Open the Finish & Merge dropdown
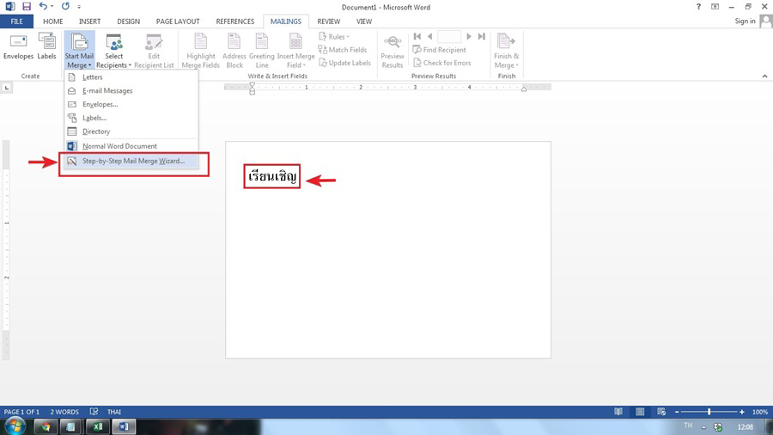The image size is (773, 435). [507, 51]
